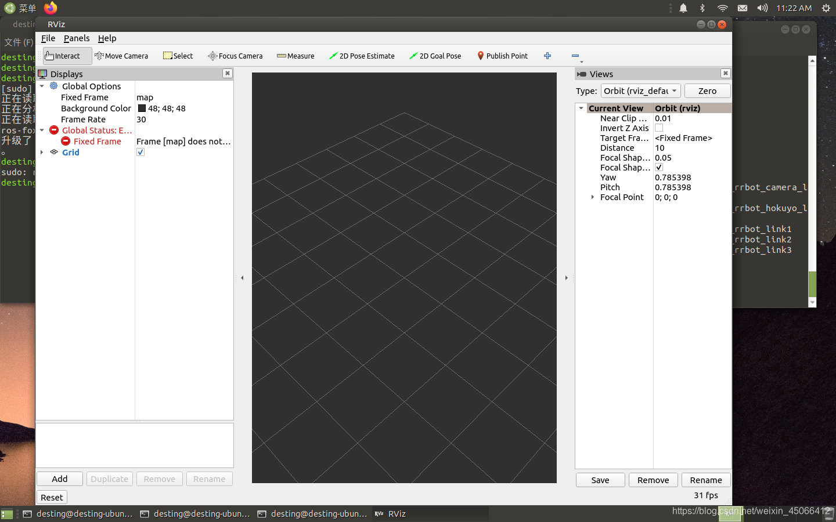Viewport: 836px width, 522px height.
Task: Switch to the first desting terminal taskbar entry
Action: coord(78,514)
